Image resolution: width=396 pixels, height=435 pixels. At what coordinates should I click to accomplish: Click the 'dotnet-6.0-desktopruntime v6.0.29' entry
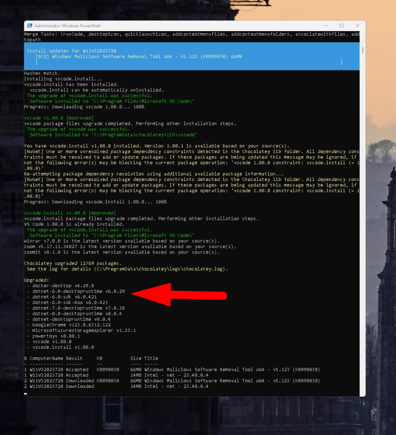pyautogui.click(x=79, y=291)
